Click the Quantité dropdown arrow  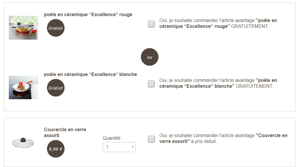pyautogui.click(x=133, y=147)
